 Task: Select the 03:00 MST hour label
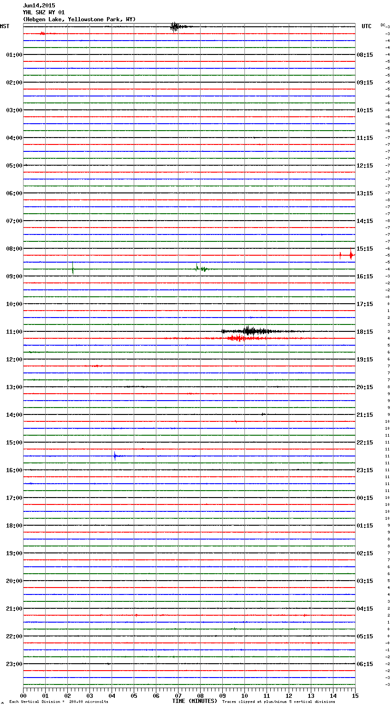pyautogui.click(x=14, y=110)
